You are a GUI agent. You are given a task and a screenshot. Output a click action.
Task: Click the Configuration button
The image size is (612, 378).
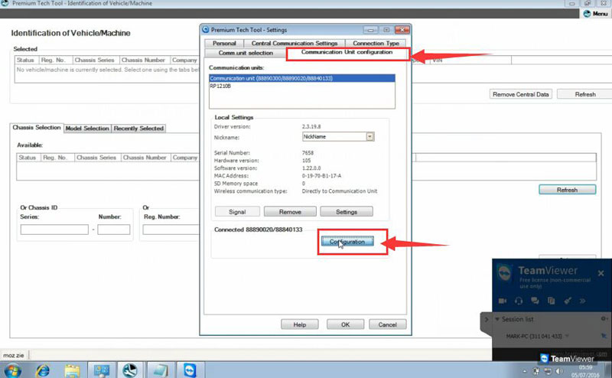[x=347, y=242]
